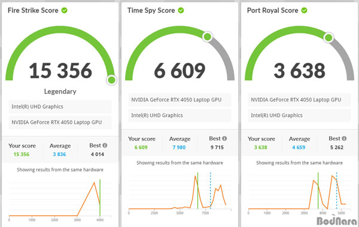Screen dimensions: 359x227
Task: Click the Fire Strike gauge indicator knob
Action: pos(111,80)
